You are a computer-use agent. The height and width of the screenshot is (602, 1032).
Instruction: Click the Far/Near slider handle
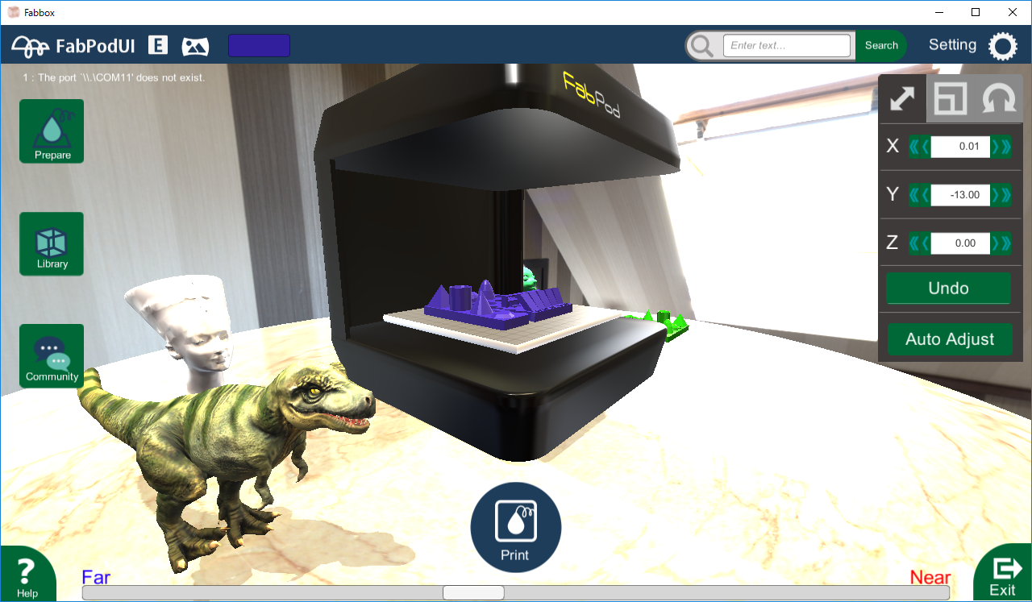[x=473, y=592]
